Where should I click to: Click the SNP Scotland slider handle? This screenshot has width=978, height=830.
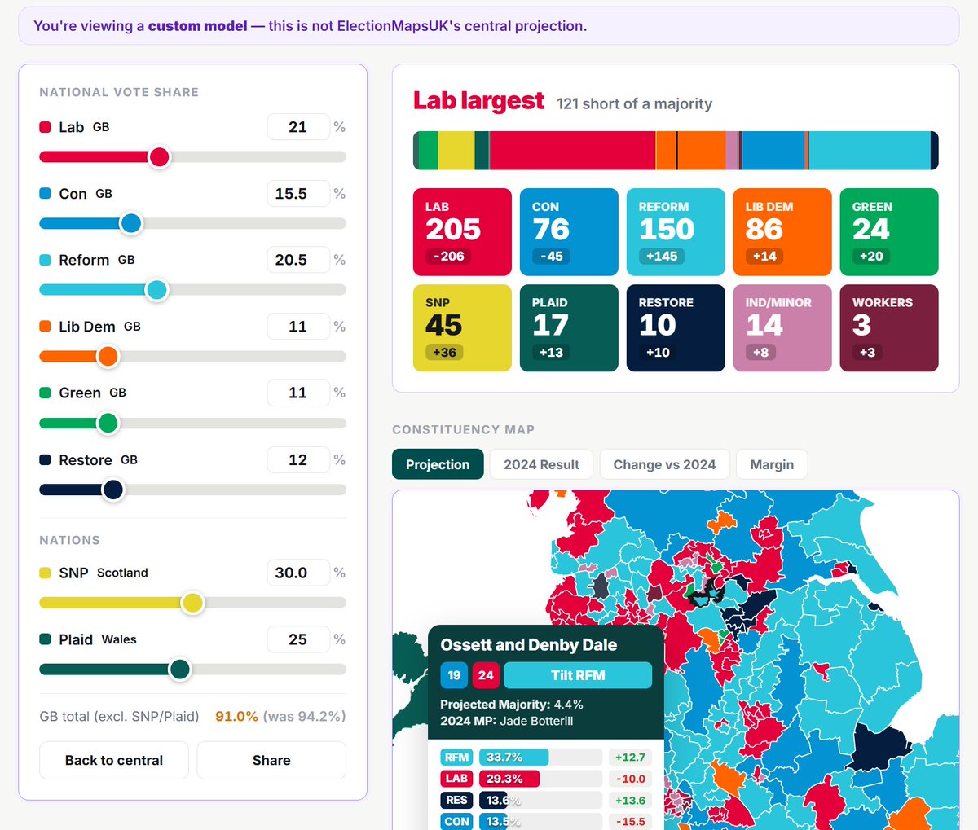[x=192, y=603]
